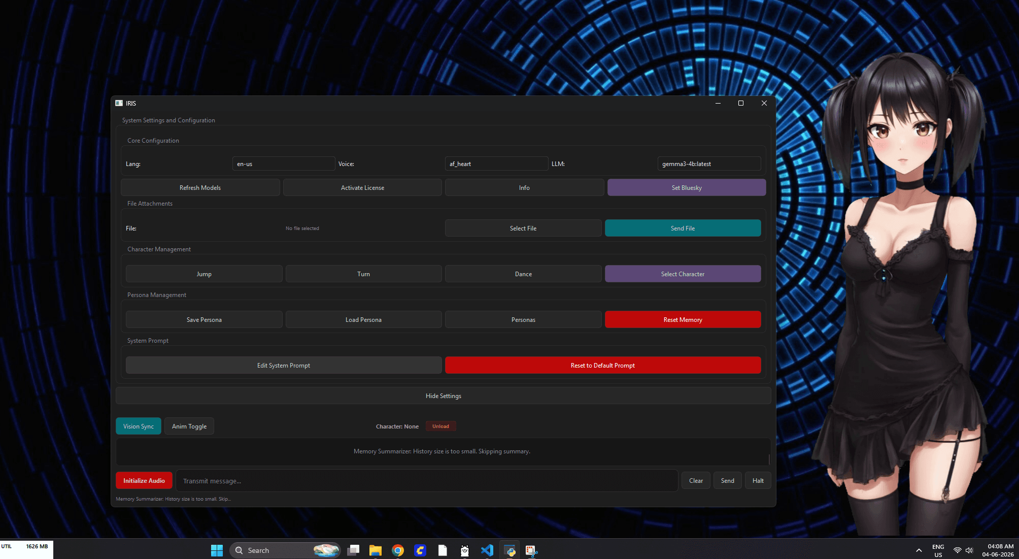The width and height of the screenshot is (1019, 559).
Task: Switch to the Python app taskbar icon
Action: coord(509,550)
